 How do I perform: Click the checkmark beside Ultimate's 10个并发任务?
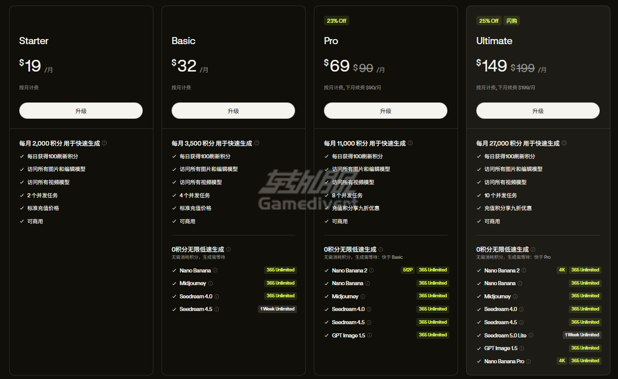(478, 195)
